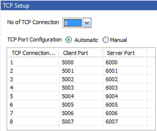Viewport: 157px width, 131px height.
Task: Select the Automatic port configuration radio button
Action: click(69, 40)
